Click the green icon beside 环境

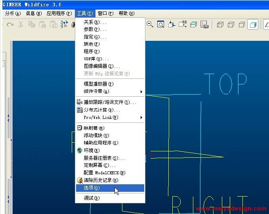[x=79, y=150]
